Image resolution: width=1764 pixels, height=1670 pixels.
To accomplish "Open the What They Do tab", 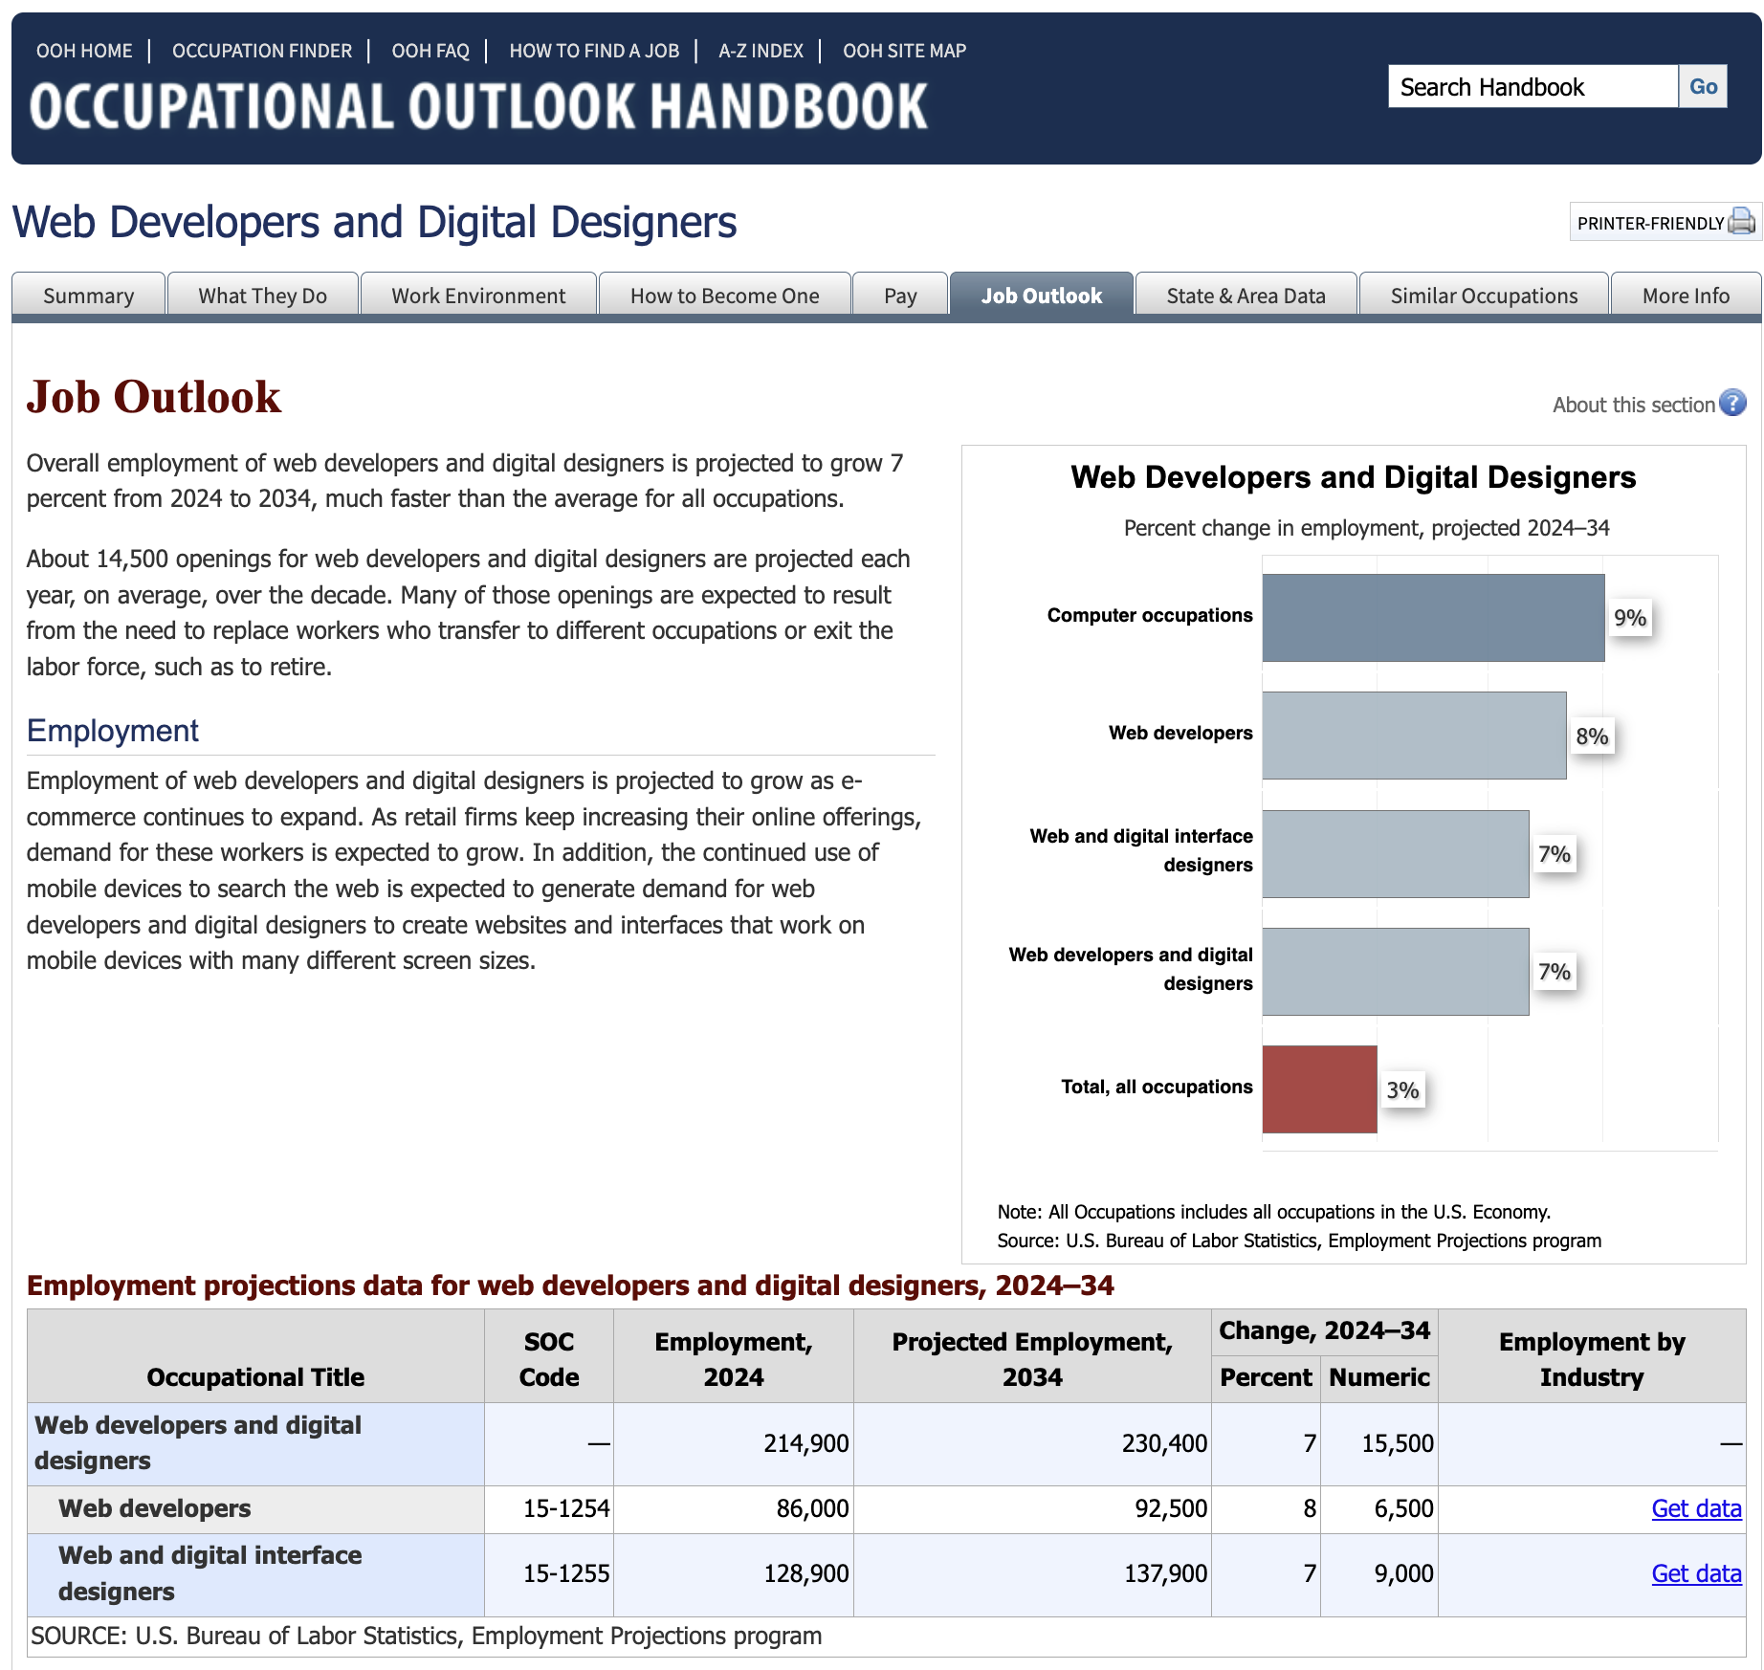I will [263, 296].
